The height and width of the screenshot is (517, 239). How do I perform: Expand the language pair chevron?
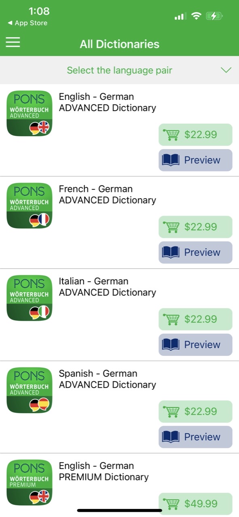point(226,70)
